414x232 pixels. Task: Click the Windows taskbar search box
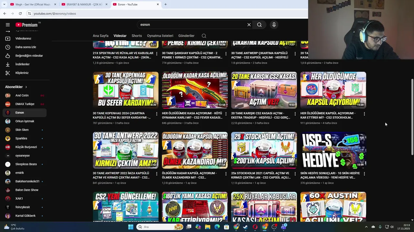[x=160, y=227]
